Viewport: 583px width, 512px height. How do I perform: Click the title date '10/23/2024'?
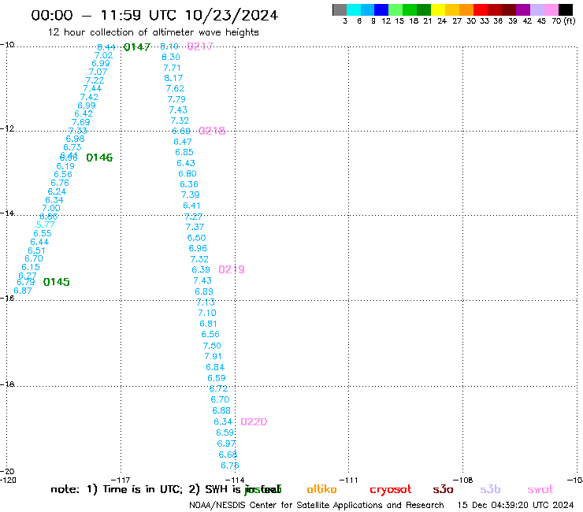pyautogui.click(x=232, y=15)
